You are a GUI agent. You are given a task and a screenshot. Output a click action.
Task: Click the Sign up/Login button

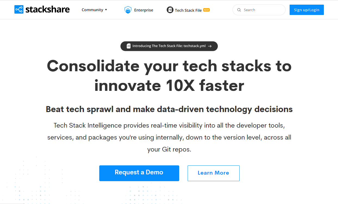point(306,10)
